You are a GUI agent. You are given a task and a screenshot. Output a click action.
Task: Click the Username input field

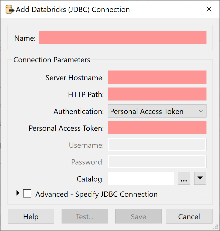tap(157, 144)
